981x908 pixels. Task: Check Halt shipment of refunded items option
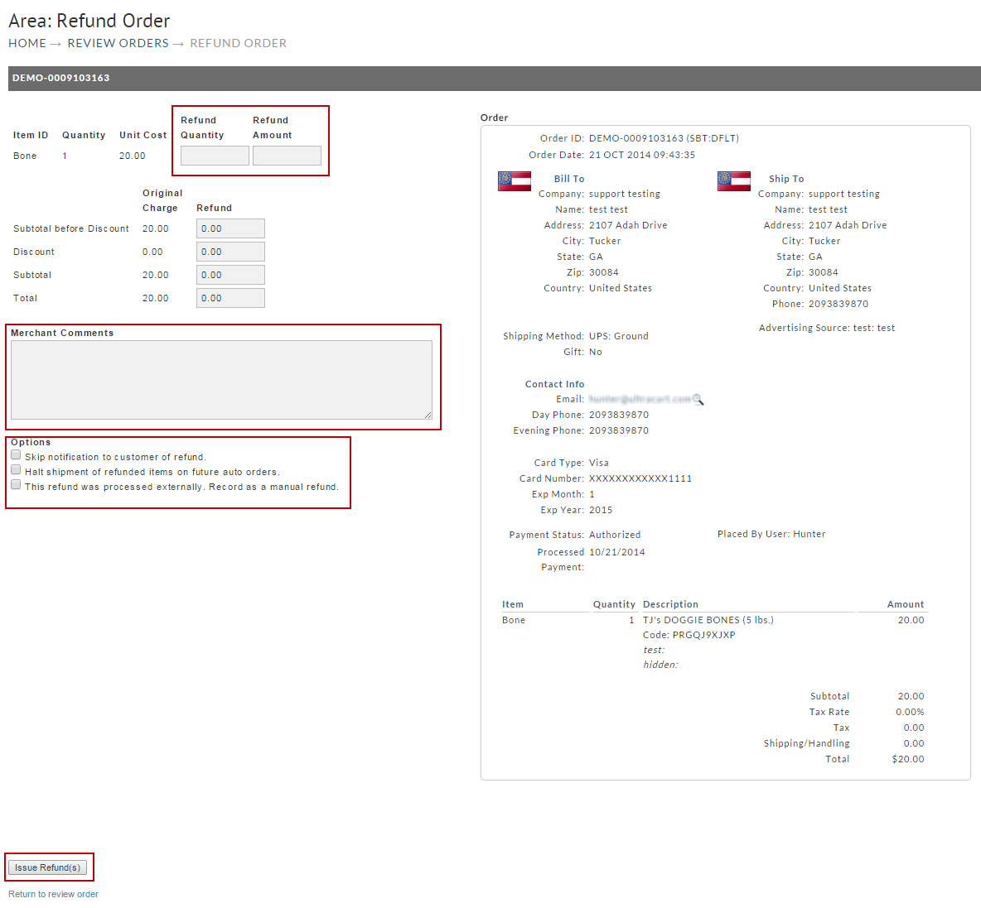16,470
